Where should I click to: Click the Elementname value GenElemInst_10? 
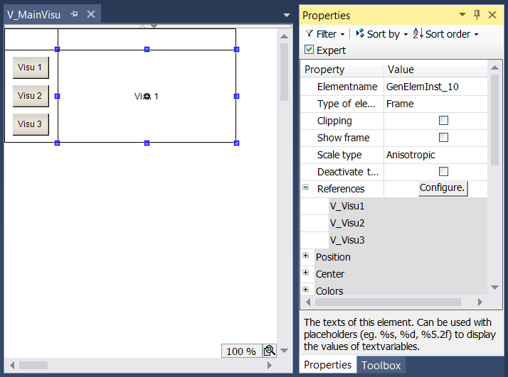[435, 87]
